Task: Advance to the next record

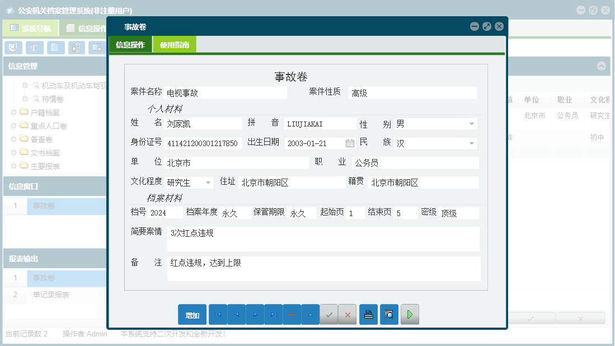Action: (x=255, y=314)
